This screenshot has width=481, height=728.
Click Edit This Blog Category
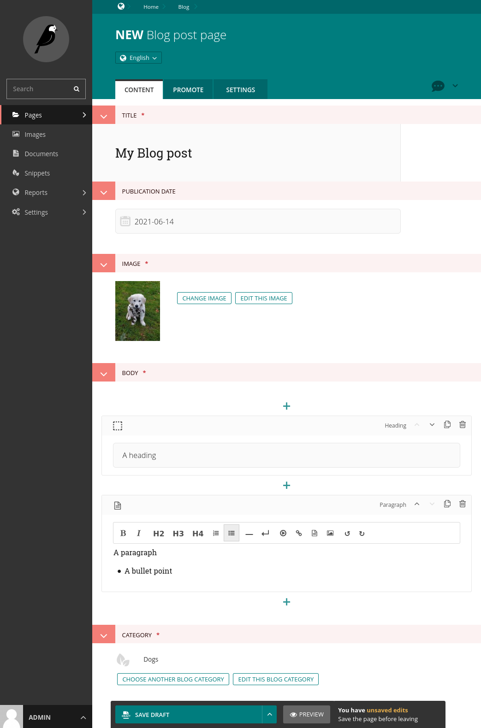[x=276, y=679]
